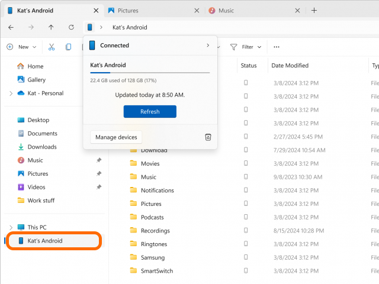The image size is (379, 284).
Task: Go up one folder level
Action: (x=51, y=27)
